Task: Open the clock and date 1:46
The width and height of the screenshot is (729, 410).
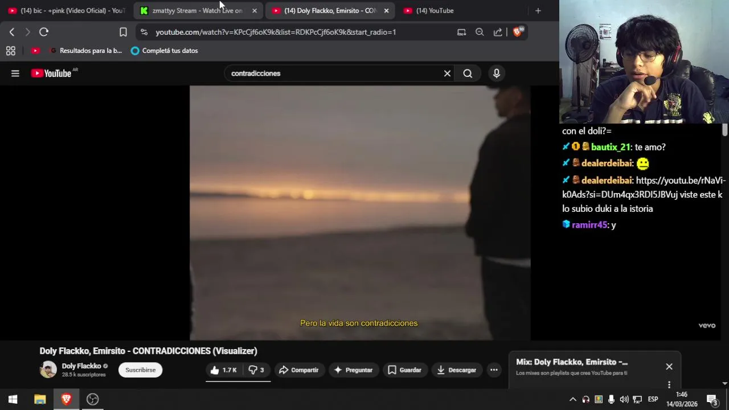Action: tap(682, 399)
